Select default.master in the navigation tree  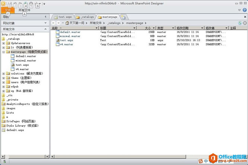click(x=23, y=56)
